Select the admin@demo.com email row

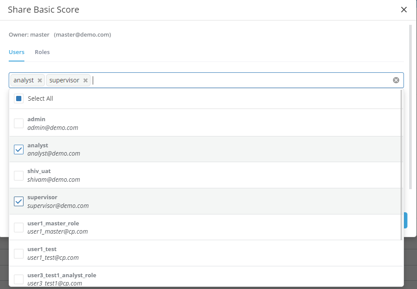click(53, 128)
